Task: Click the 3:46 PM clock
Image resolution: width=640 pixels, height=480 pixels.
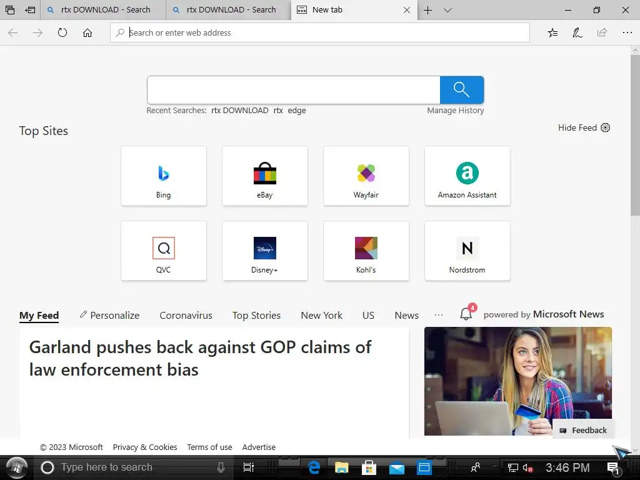Action: click(567, 467)
